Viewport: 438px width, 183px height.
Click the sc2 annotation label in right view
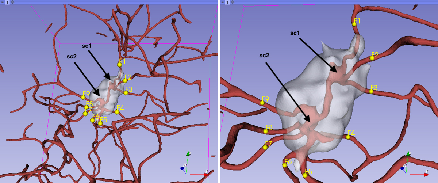click(264, 55)
